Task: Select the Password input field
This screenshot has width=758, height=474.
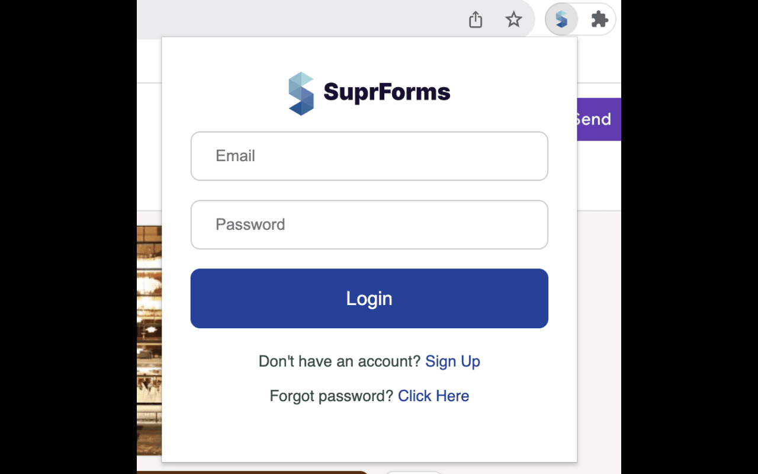Action: (x=369, y=225)
